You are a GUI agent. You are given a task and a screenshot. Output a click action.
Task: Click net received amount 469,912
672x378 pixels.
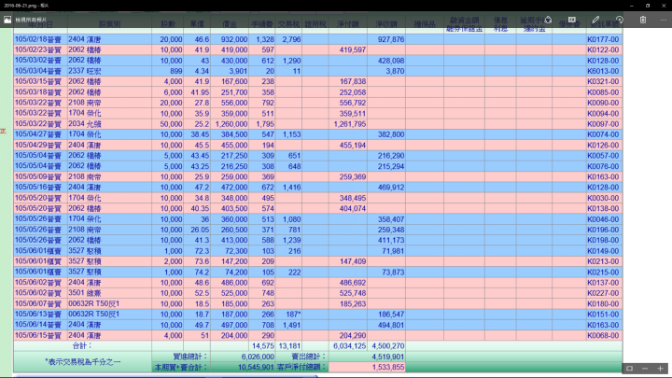pyautogui.click(x=391, y=188)
